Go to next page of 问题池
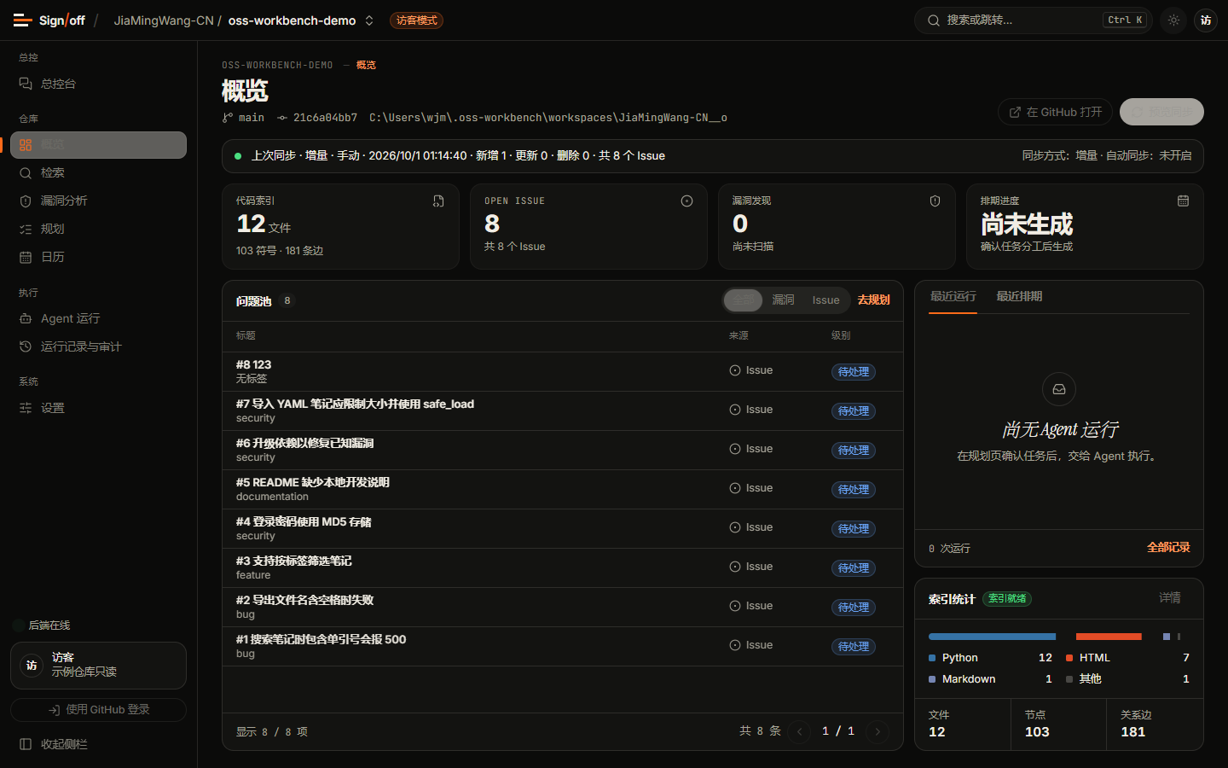This screenshot has width=1228, height=768. [878, 731]
